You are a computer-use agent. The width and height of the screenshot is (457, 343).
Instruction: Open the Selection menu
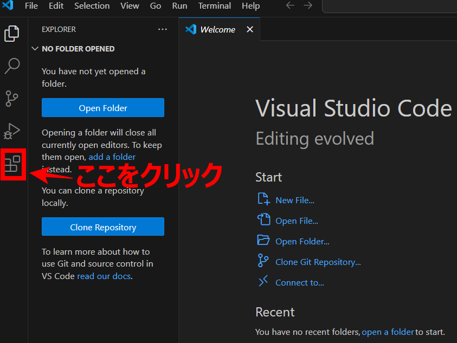pyautogui.click(x=92, y=6)
